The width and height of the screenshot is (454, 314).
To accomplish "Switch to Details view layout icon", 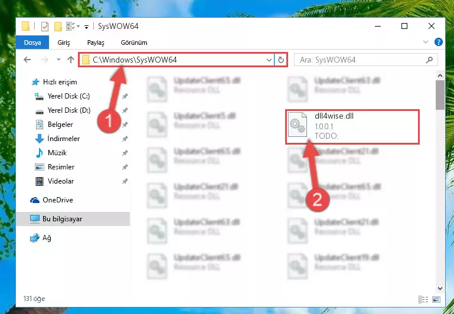I will tap(423, 299).
